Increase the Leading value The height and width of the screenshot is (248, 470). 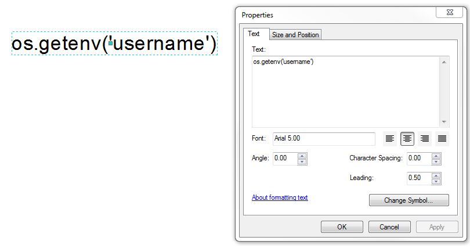(x=436, y=175)
